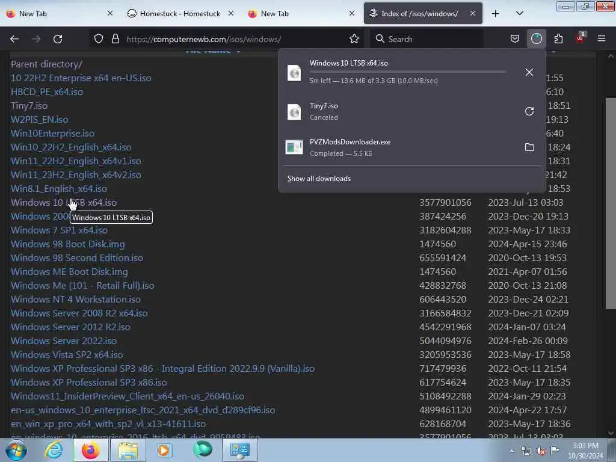616x462 pixels.
Task: Open the Windows Start button
Action: coord(16,450)
